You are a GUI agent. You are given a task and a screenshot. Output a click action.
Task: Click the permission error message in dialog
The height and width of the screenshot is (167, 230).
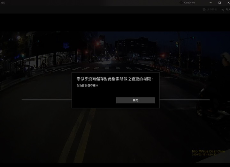tap(115, 79)
